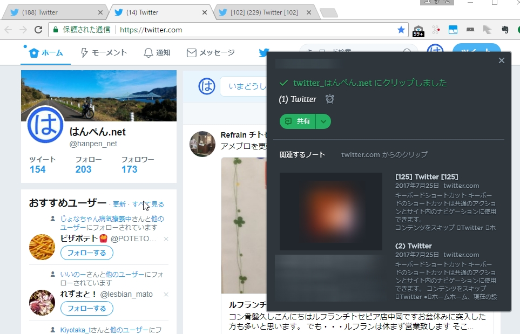This screenshot has width=520, height=334.
Task: Reload the page with the refresh icon
Action: pyautogui.click(x=38, y=30)
